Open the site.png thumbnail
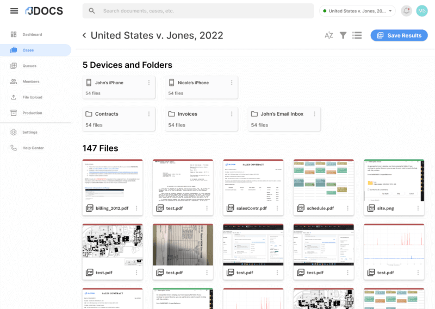 tap(394, 181)
